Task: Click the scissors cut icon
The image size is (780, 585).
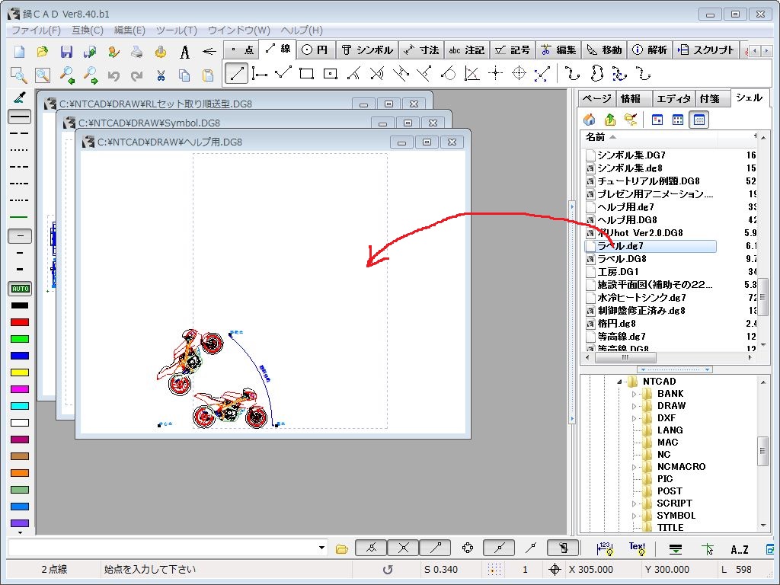Action: coord(161,75)
